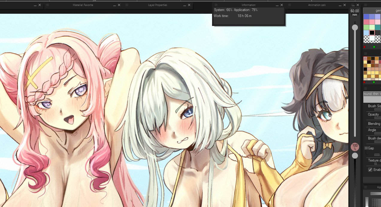Collapse the Material: Favorite panel
This screenshot has height=207, width=381.
point(115,5)
